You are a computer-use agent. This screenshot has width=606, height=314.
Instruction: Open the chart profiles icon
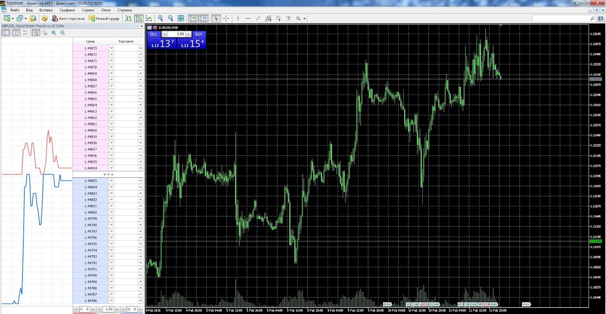[x=19, y=18]
